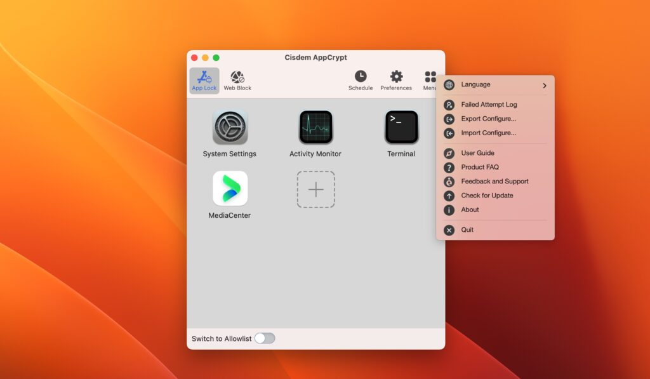Image resolution: width=650 pixels, height=379 pixels.
Task: Select the Terminal app icon
Action: (401, 126)
